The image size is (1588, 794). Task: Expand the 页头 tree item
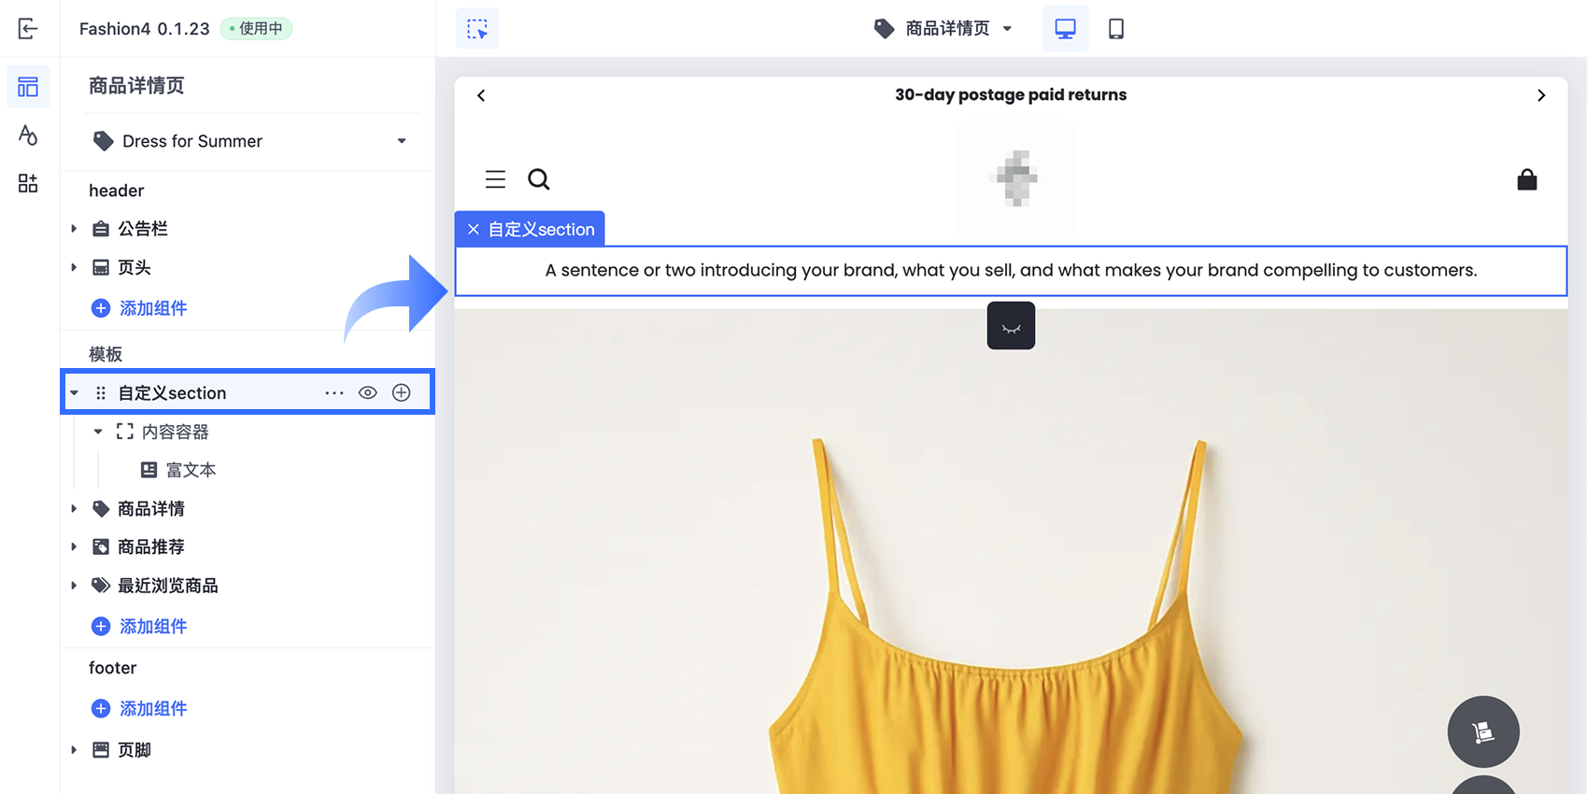[x=74, y=267]
